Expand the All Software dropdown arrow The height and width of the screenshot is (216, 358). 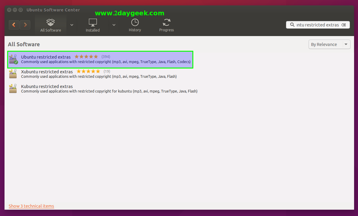72,25
